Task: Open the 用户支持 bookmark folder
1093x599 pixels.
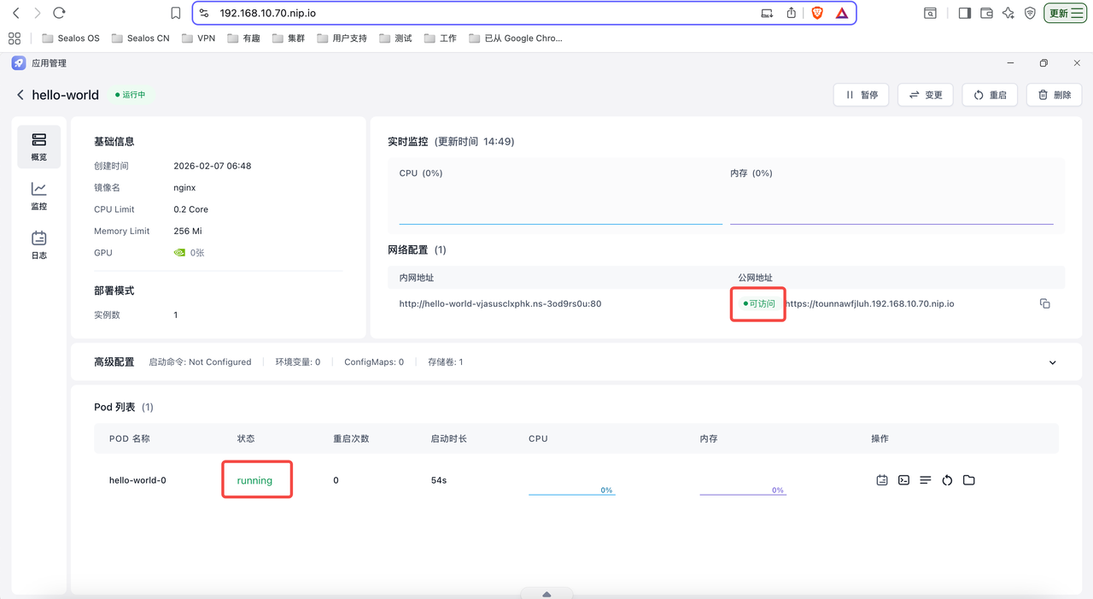Action: (342, 38)
